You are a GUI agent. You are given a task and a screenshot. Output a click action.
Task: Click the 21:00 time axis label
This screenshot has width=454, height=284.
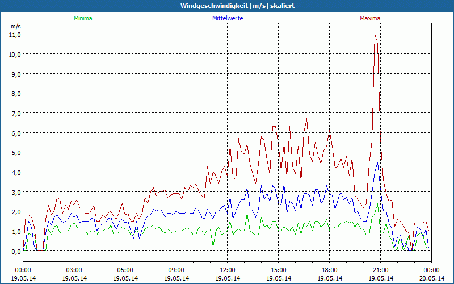point(381,270)
